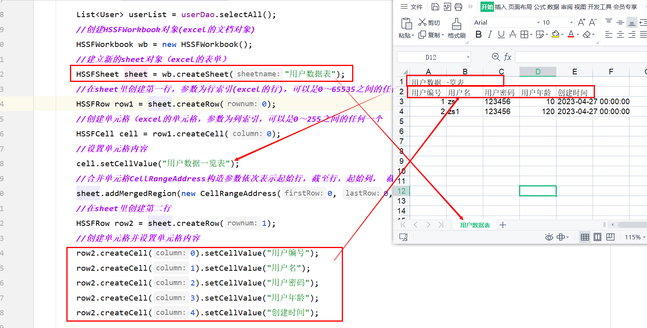Image resolution: width=647 pixels, height=328 pixels.
Task: Select the selected green-bordered D12 cell
Action: click(538, 191)
